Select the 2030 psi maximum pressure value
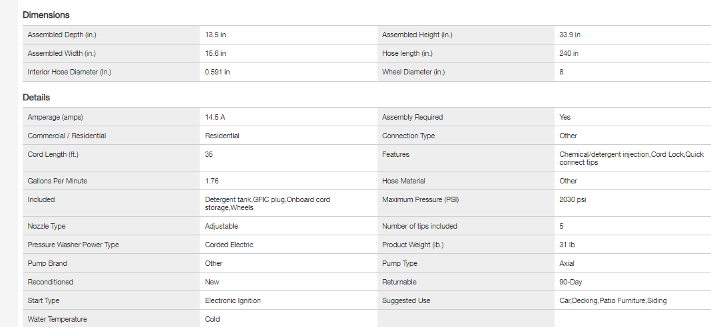 click(573, 199)
